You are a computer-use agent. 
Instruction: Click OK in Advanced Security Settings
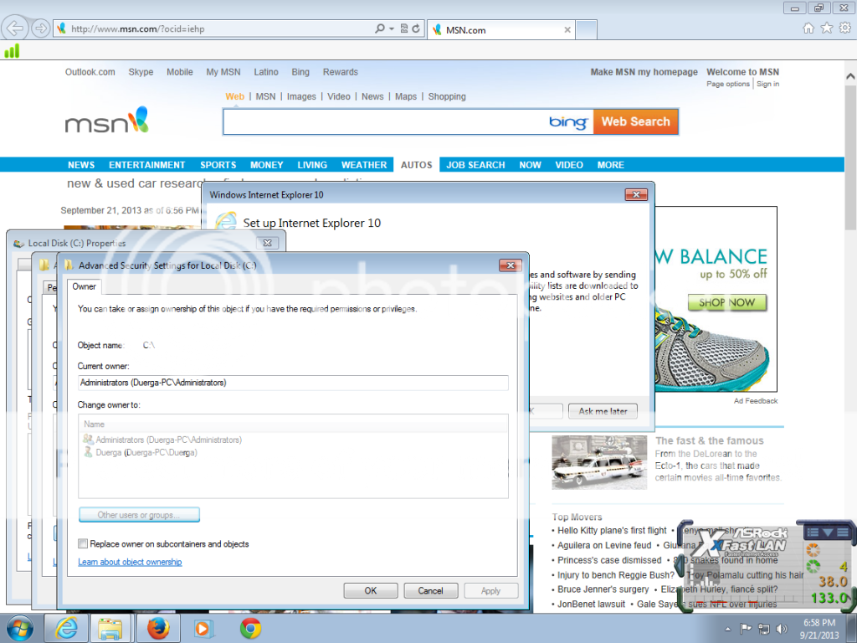(371, 590)
